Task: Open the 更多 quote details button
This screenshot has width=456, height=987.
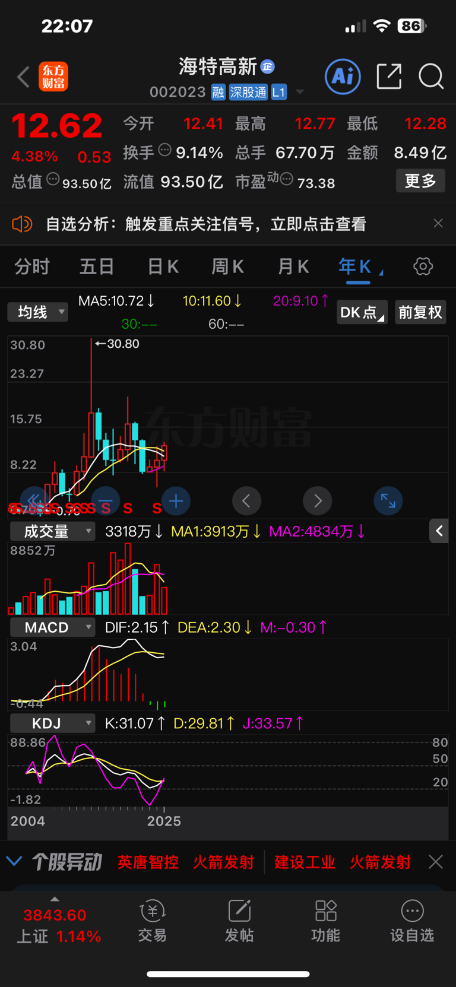Action: click(x=420, y=181)
